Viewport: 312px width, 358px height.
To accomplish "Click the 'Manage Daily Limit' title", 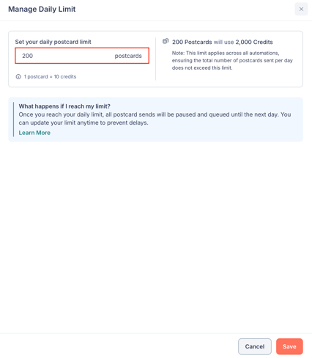I will tap(42, 10).
